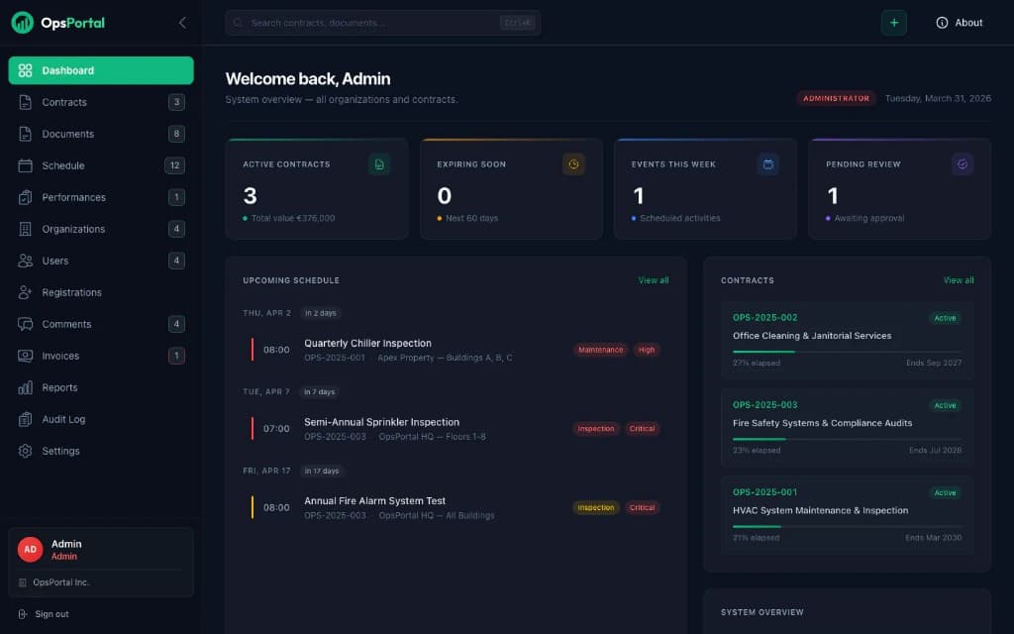Click the Schedule count badge 12

click(174, 165)
